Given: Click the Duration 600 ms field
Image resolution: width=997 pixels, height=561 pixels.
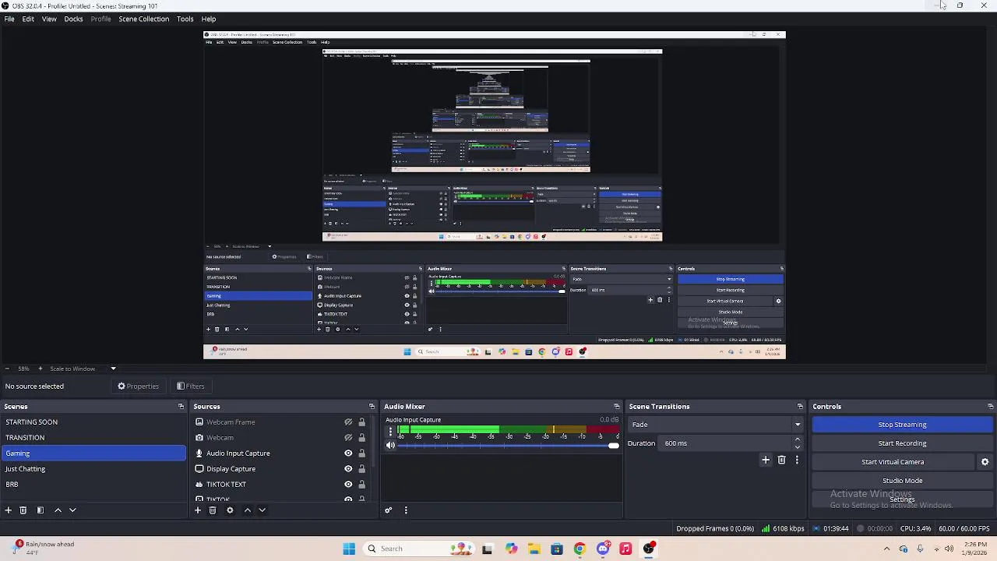Looking at the screenshot, I should (724, 443).
